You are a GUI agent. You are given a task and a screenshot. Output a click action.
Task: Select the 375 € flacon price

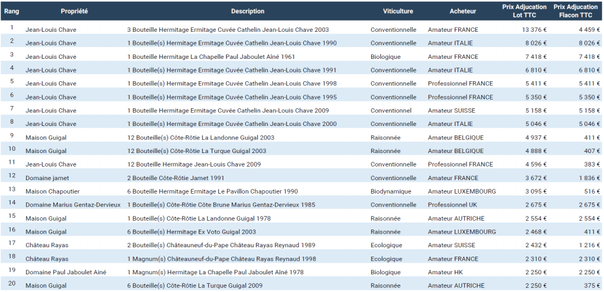click(592, 286)
